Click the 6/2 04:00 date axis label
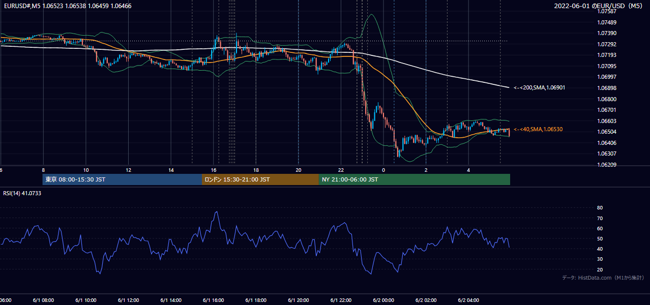The image size is (650, 305). [x=468, y=300]
